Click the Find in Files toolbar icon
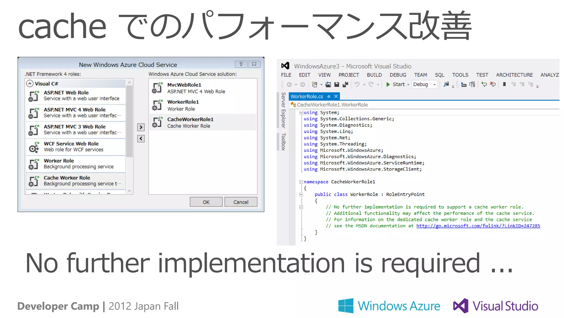This screenshot has width=564, height=318. pos(446,85)
